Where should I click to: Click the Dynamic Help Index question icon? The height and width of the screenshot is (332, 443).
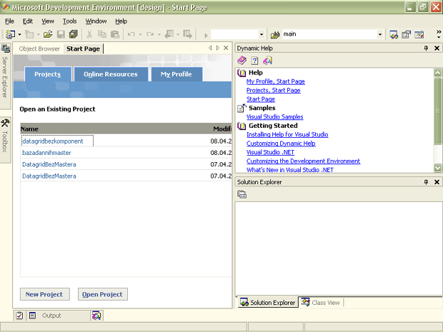point(254,61)
